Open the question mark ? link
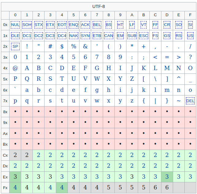197x194 pixels. click(190, 57)
